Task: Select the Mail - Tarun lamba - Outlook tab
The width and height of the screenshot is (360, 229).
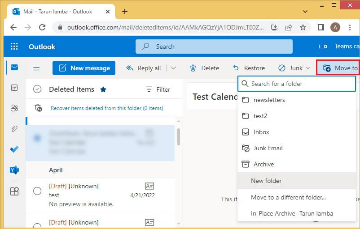Action: coord(61,12)
